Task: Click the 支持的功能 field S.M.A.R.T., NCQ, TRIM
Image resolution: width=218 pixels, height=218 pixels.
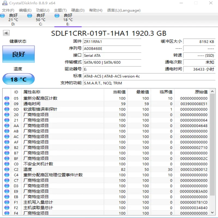Action: tap(149, 83)
